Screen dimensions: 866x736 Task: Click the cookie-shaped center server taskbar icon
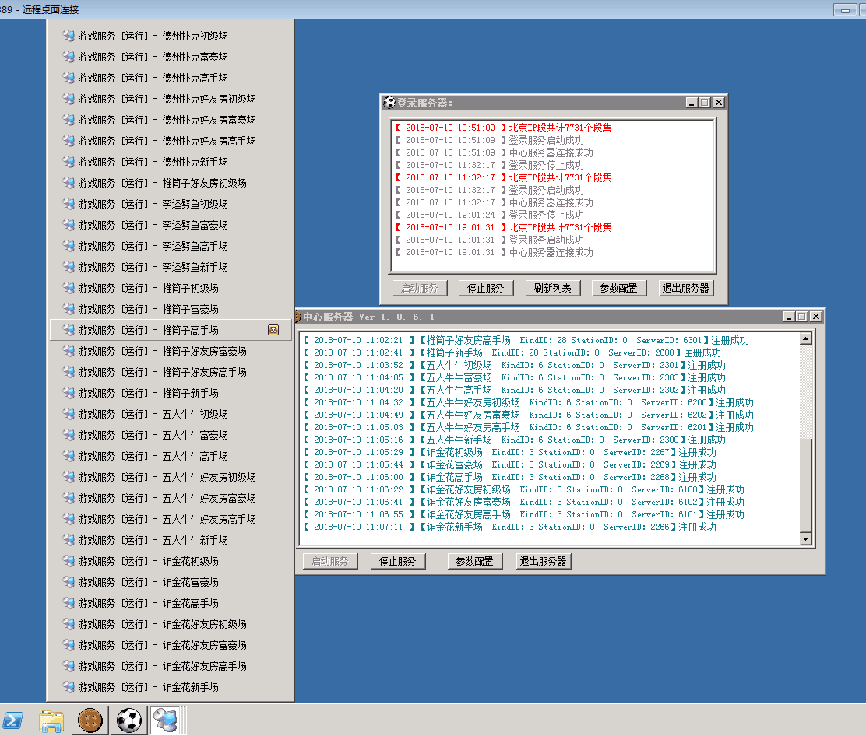pos(90,721)
